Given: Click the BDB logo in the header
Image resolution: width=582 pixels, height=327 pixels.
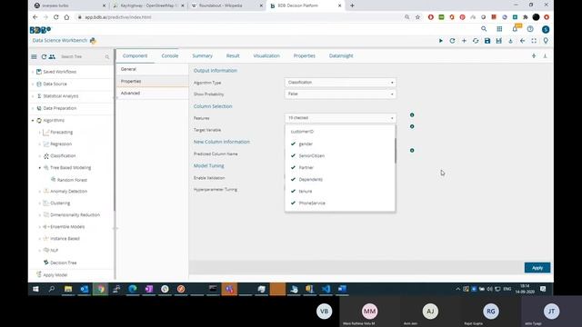Looking at the screenshot, I should (40, 30).
